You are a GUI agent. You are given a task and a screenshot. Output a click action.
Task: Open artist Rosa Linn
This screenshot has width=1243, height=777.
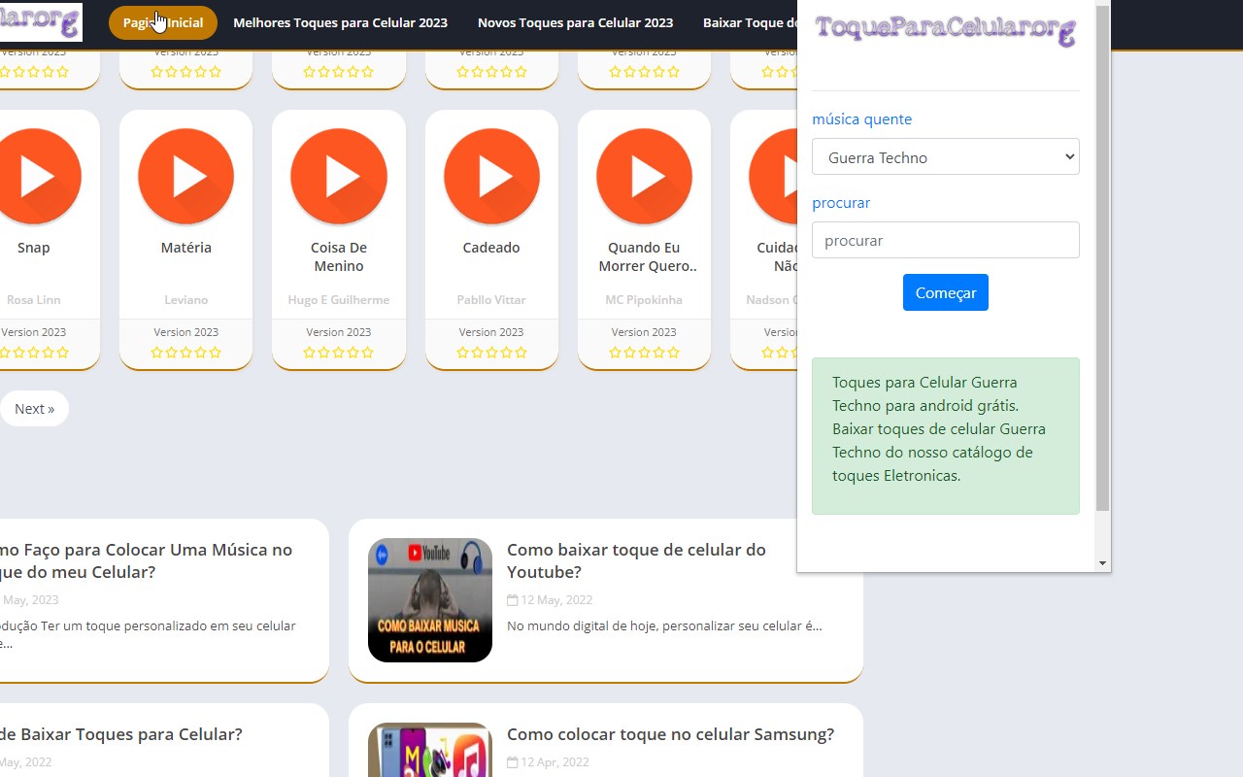click(34, 300)
